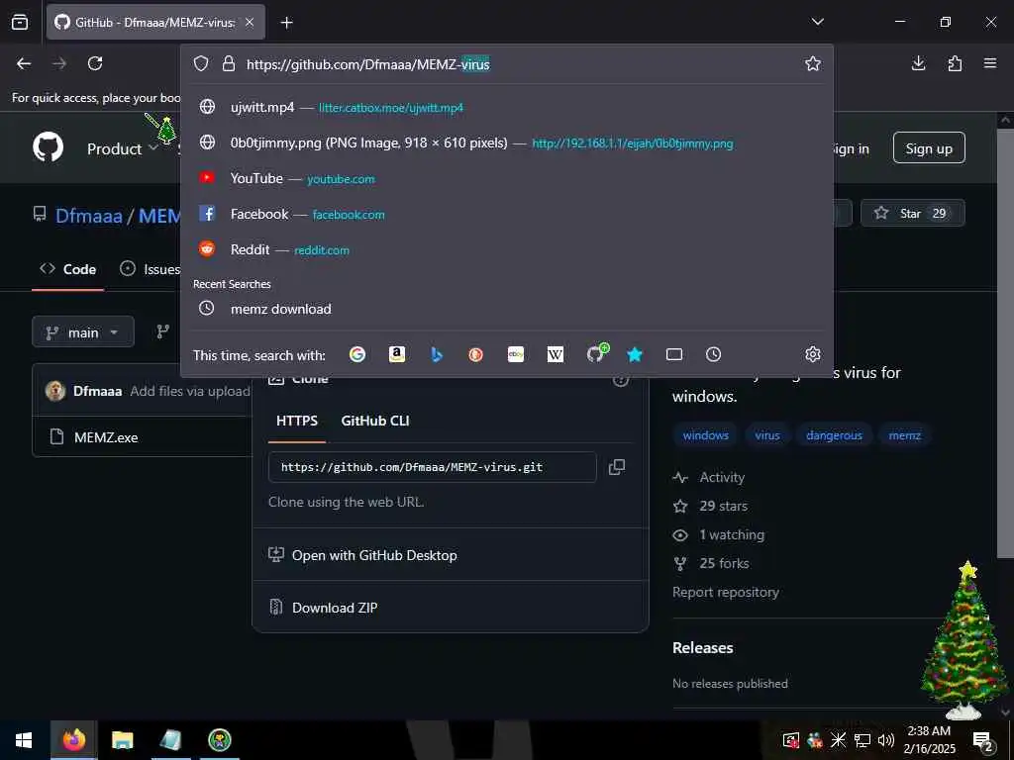
Task: Open a new tab with plus
Action: 286,23
